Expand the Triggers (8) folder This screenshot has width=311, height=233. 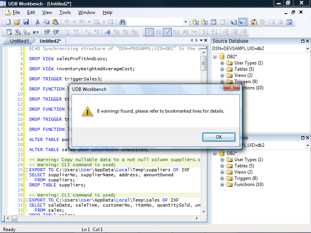point(222,178)
